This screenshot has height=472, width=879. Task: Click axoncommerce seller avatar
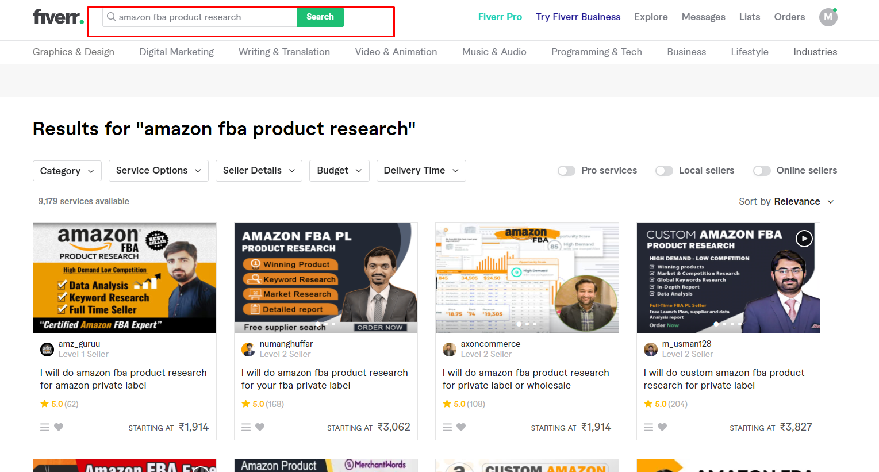coord(450,349)
